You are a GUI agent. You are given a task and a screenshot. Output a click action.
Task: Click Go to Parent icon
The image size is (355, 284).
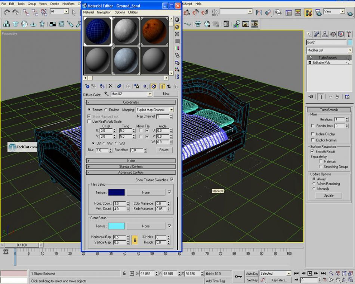coord(169,86)
